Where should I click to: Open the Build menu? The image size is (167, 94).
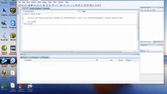(39, 2)
